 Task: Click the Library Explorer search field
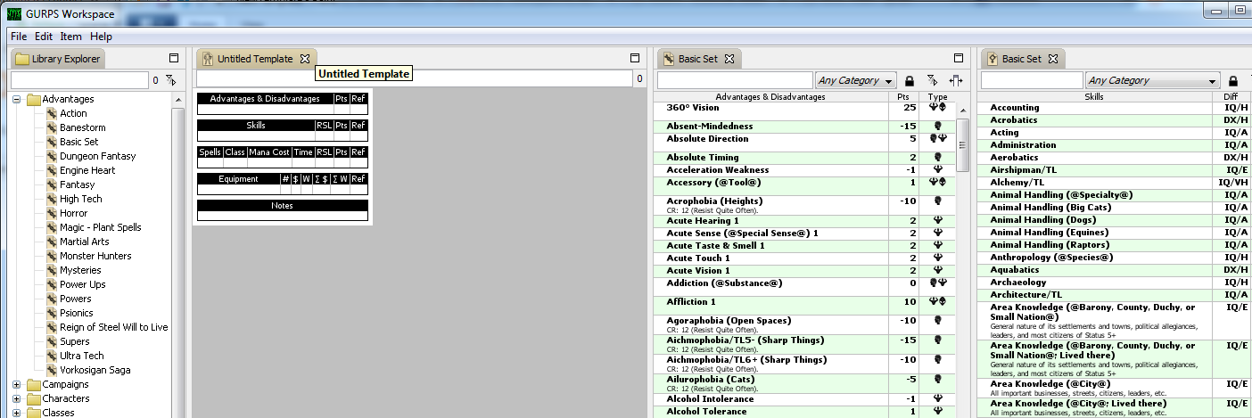[79, 80]
